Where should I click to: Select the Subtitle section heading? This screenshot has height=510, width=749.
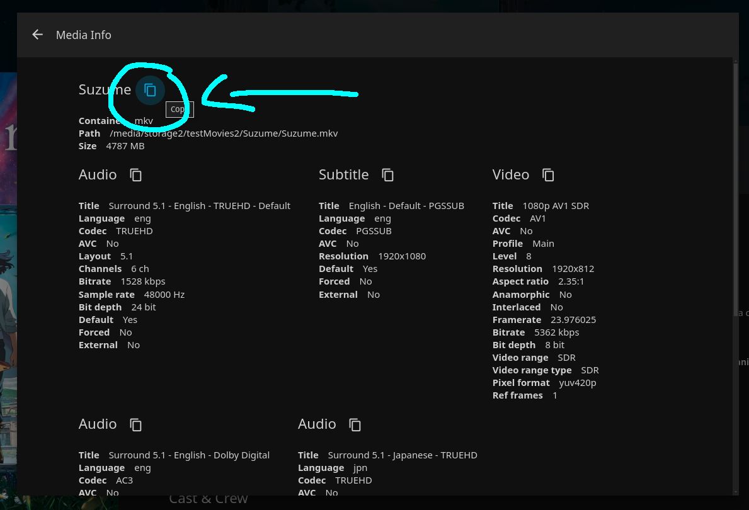click(343, 175)
